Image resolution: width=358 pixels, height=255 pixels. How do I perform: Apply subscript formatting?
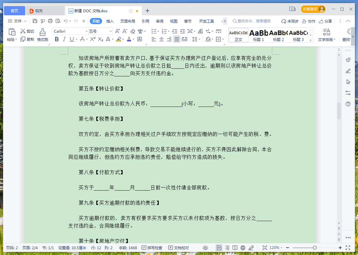[101, 39]
